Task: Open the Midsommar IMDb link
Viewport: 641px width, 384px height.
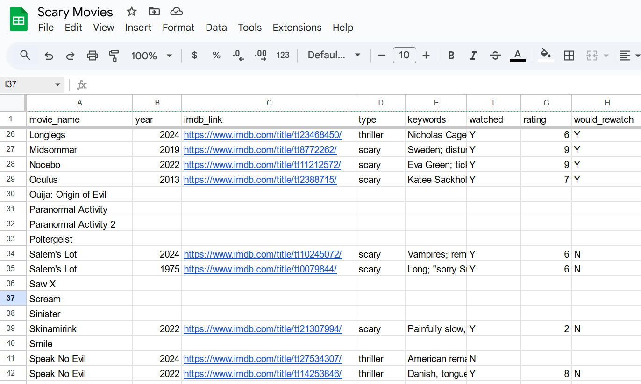Action: 260,150
